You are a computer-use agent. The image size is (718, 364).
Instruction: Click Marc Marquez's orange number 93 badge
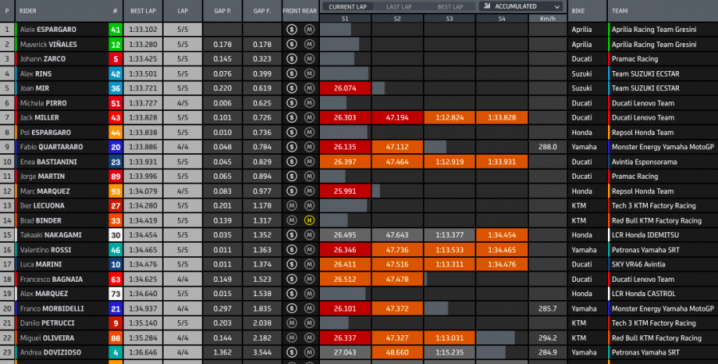115,191
